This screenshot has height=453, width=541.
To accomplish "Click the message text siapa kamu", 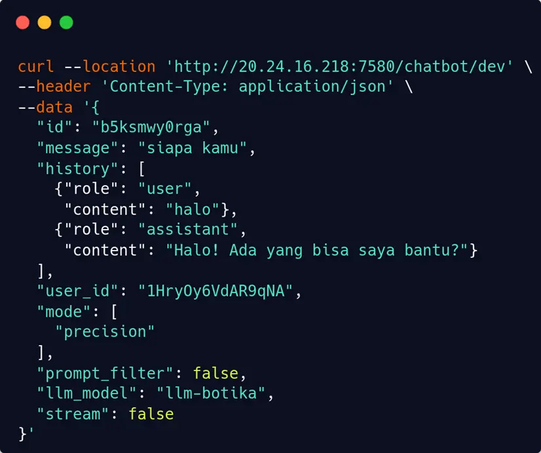I will 193,148.
